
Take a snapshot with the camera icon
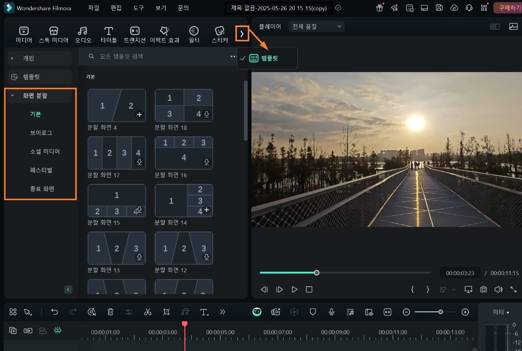coord(483,289)
